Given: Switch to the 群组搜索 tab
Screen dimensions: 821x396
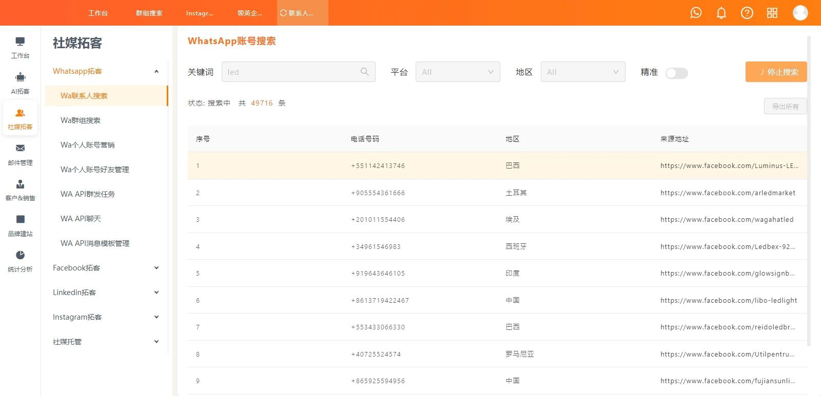Looking at the screenshot, I should pyautogui.click(x=149, y=13).
